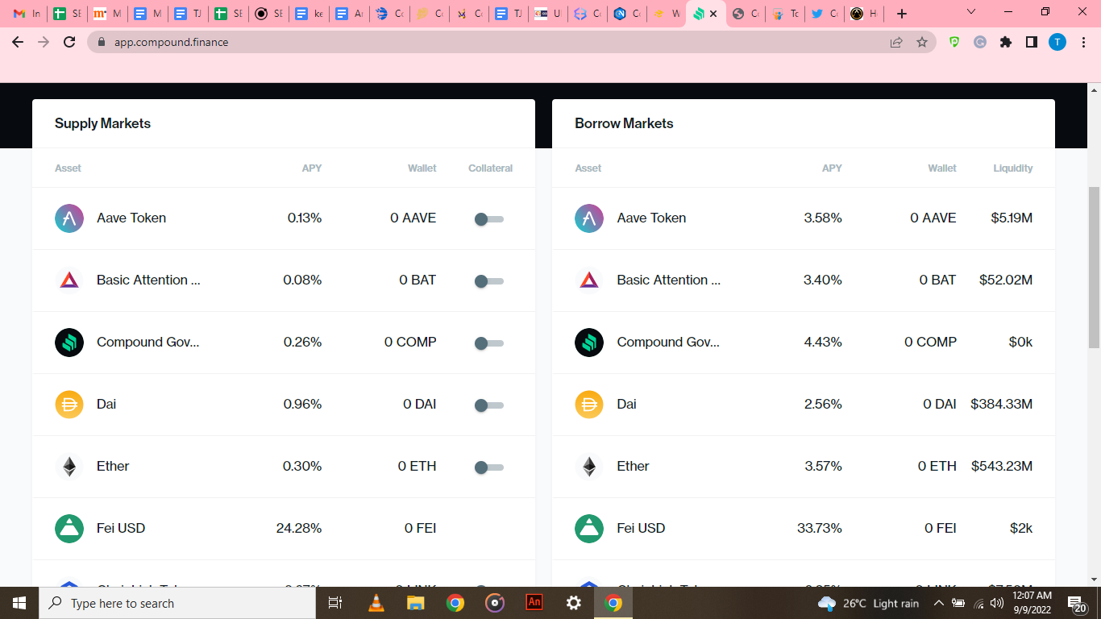Viewport: 1101px width, 619px height.
Task: Click the Collateral column header
Action: pos(490,168)
